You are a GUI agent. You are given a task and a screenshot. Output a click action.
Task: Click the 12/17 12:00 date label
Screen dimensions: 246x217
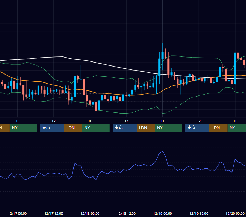tap(54, 213)
